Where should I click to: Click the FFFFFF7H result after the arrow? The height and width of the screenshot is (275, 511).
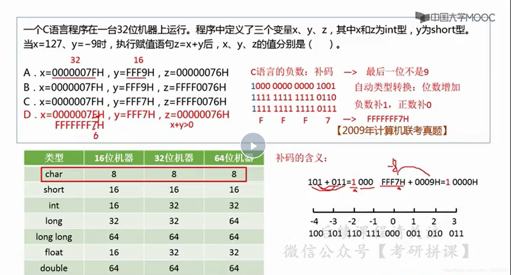click(x=388, y=119)
